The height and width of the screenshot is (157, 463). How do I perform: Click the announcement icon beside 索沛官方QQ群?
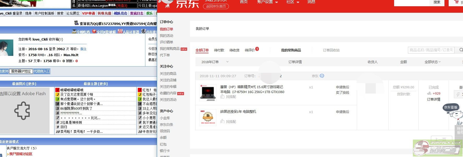pos(77,23)
